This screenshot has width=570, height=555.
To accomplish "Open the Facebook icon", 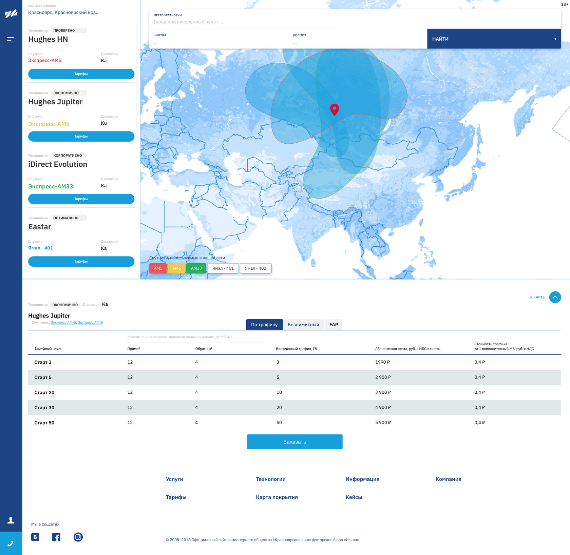I will [x=56, y=537].
